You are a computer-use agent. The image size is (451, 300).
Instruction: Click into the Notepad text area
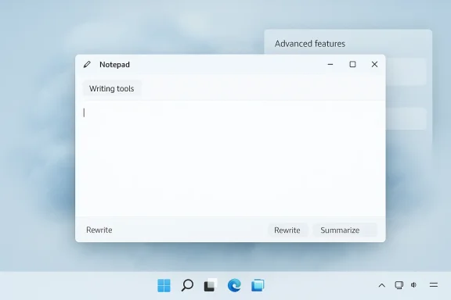230,159
